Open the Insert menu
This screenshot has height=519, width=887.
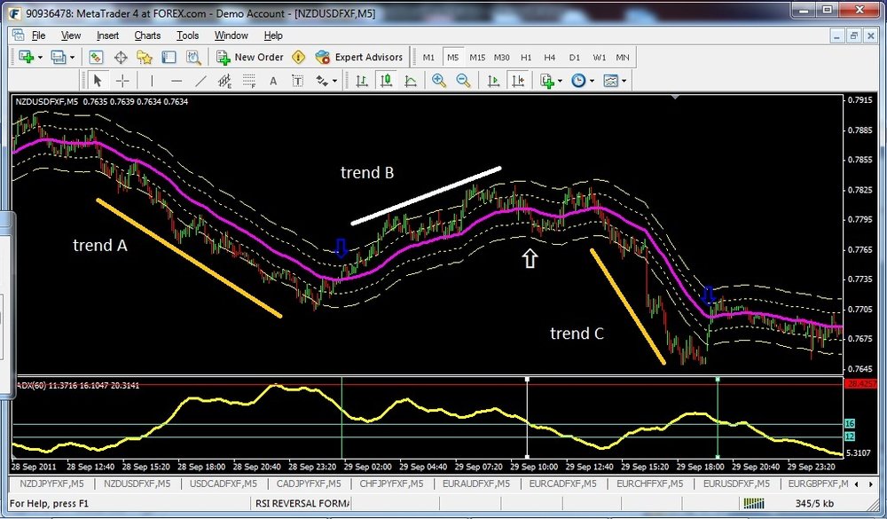pos(107,35)
